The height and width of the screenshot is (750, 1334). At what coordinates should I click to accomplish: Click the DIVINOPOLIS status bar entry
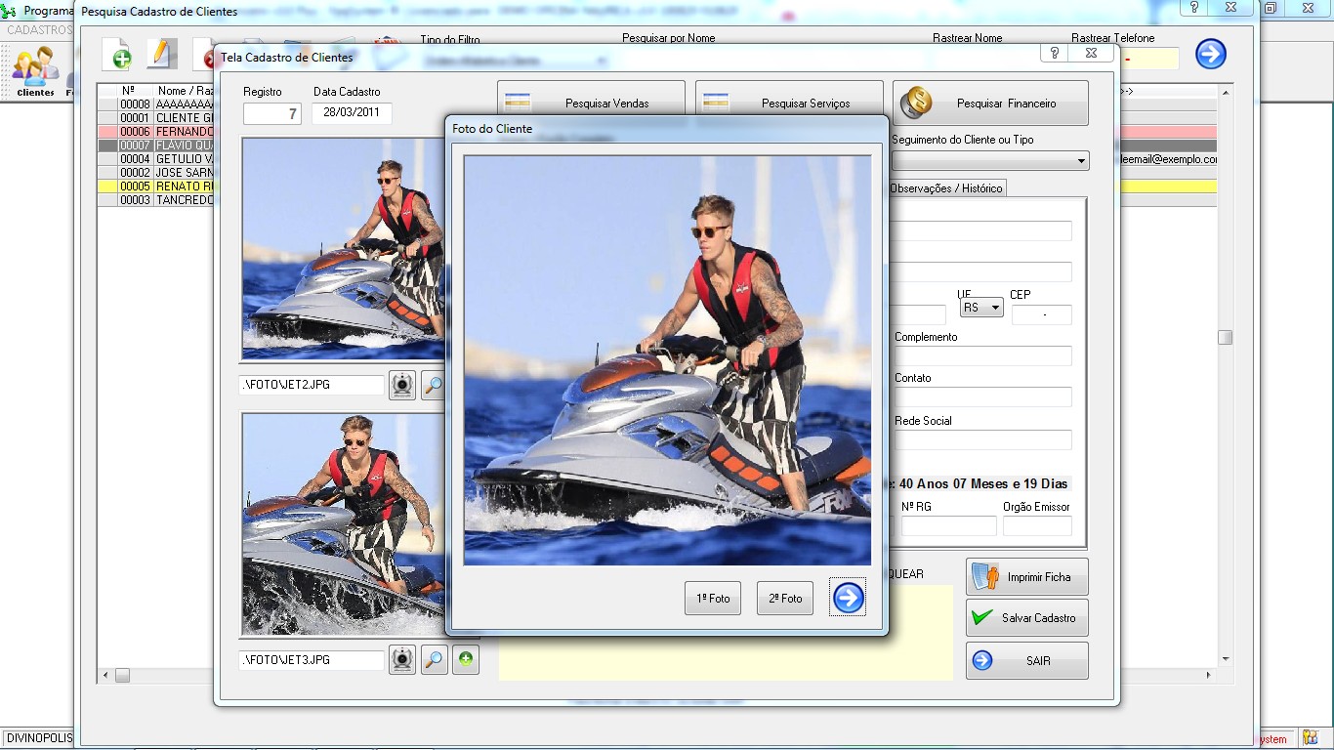pos(39,738)
